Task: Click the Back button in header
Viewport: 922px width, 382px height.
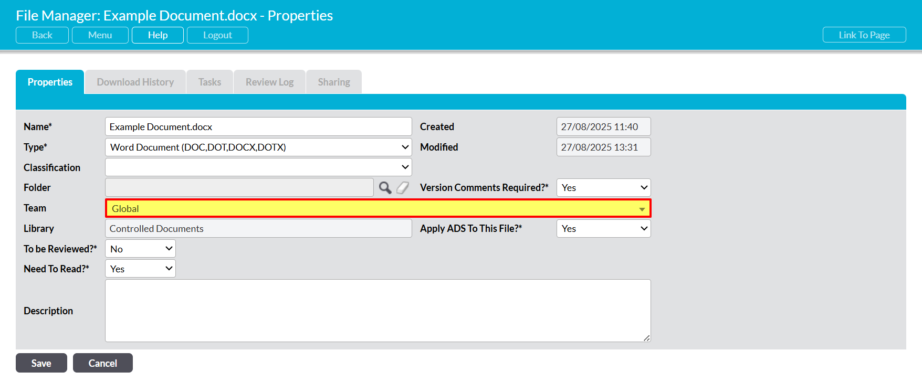Action: (42, 35)
